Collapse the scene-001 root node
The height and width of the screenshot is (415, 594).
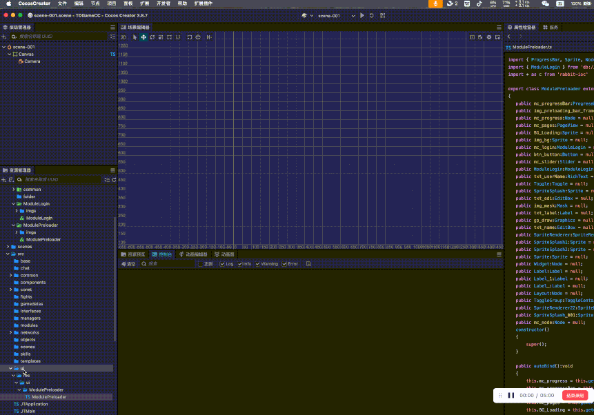pyautogui.click(x=3, y=47)
